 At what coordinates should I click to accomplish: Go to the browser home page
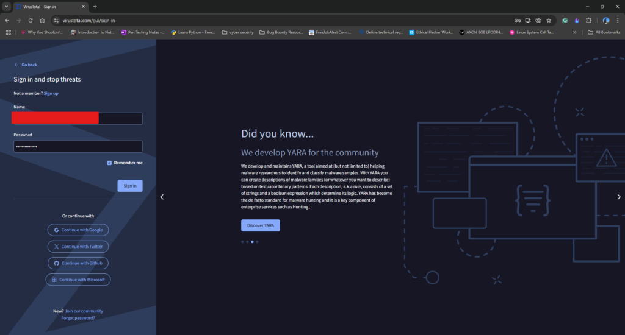[x=42, y=20]
